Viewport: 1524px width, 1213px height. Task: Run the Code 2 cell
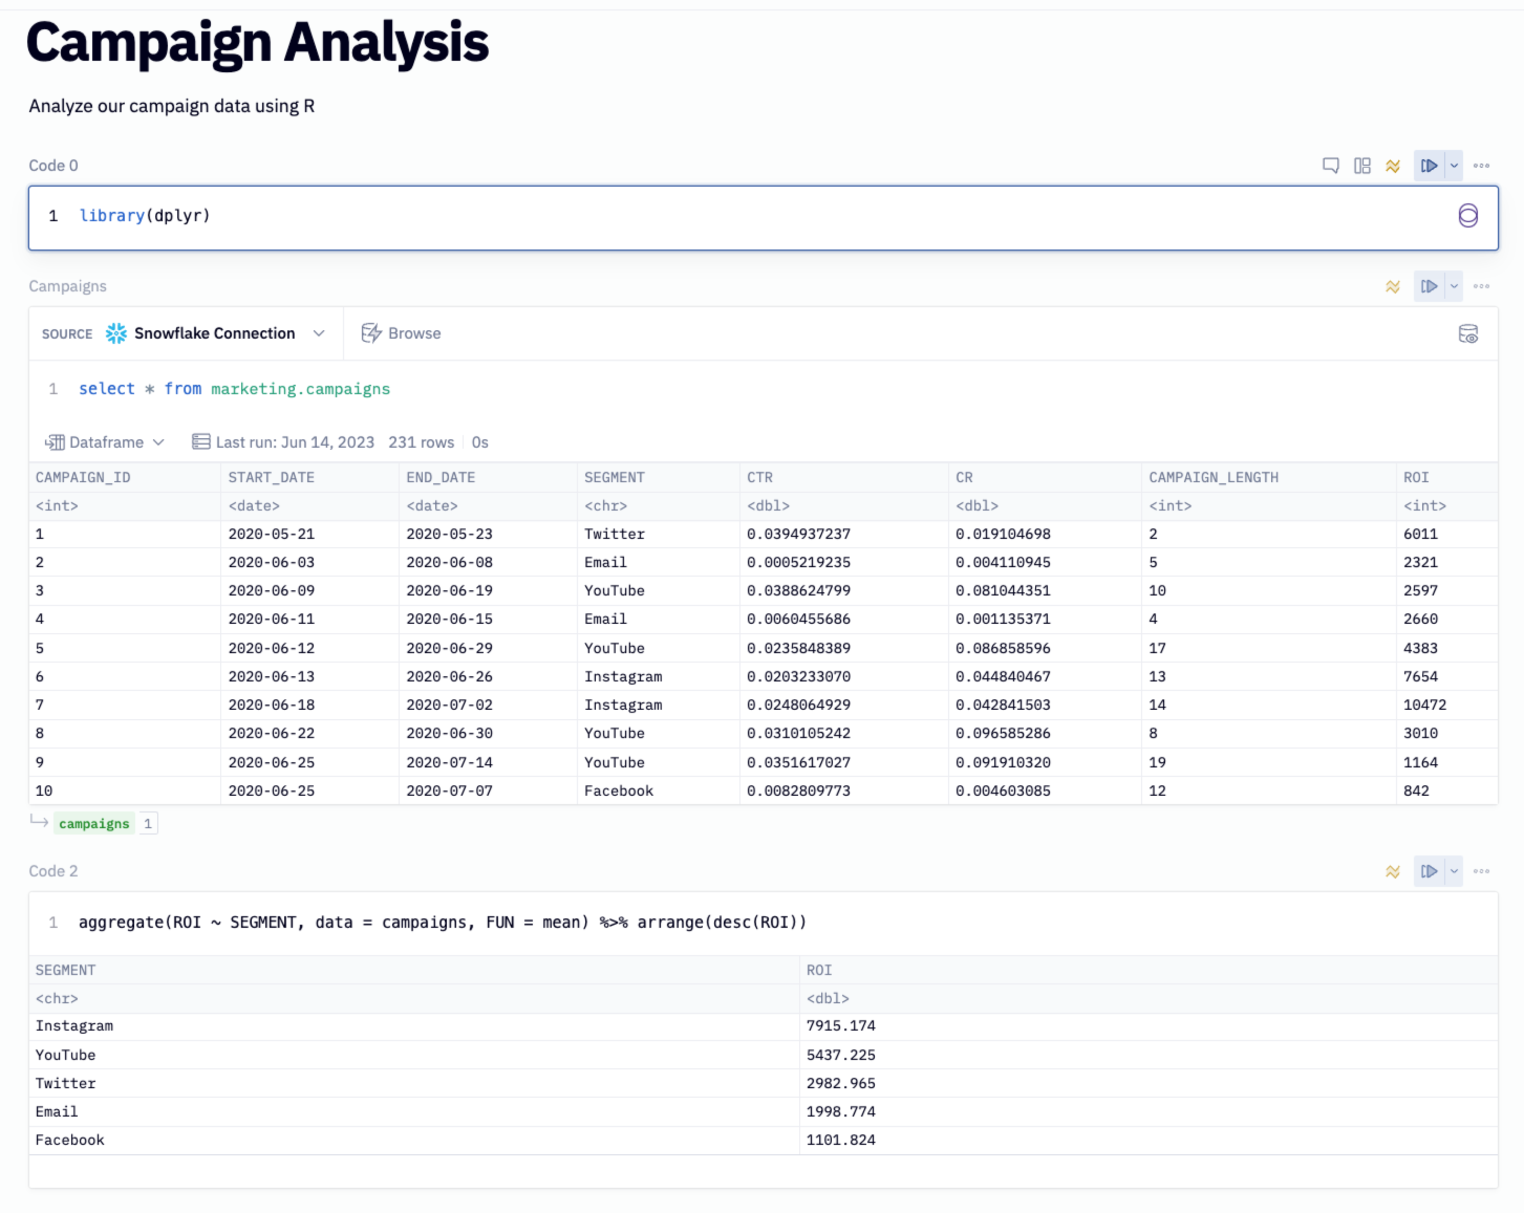(1429, 871)
